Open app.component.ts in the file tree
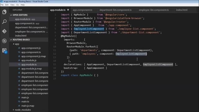Viewport: 199px width, 112px height. coord(31,52)
